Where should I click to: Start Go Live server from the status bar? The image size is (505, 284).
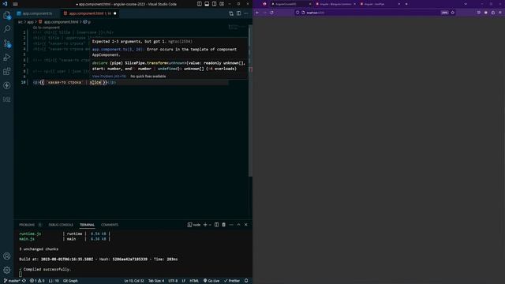211,281
